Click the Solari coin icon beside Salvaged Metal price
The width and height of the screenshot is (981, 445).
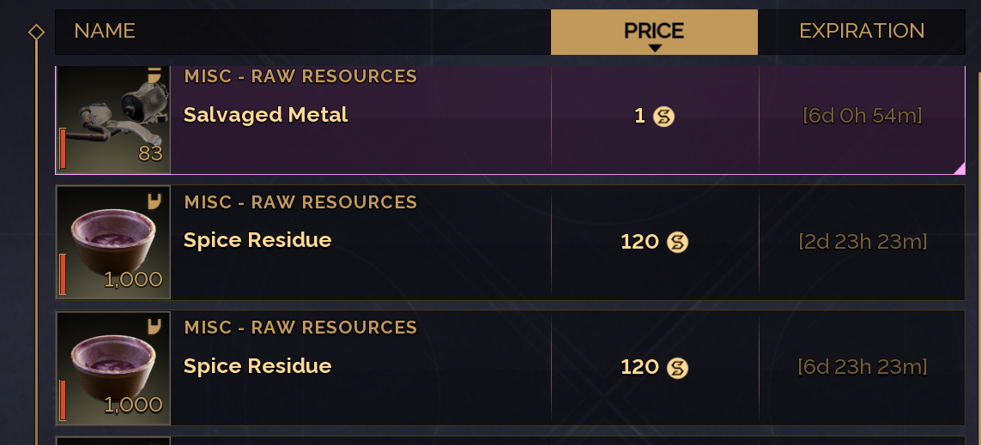(663, 117)
